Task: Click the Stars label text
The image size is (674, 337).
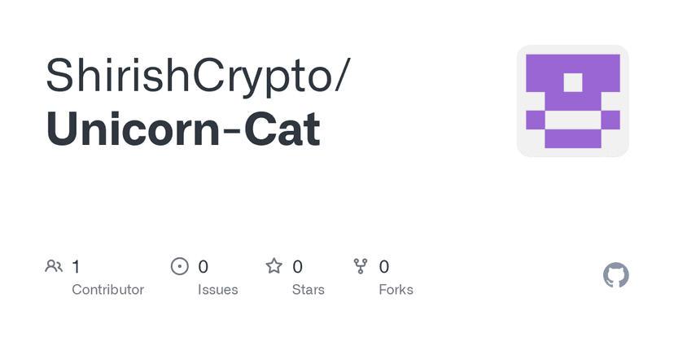Action: pos(309,290)
